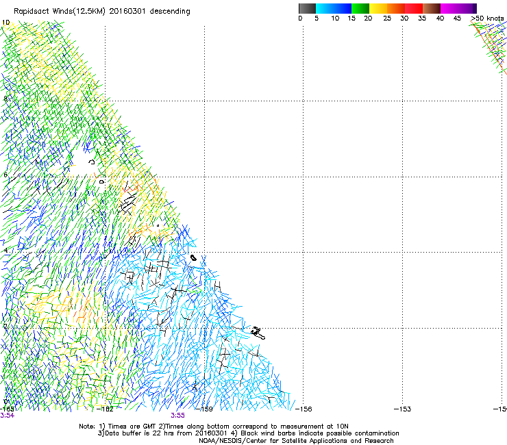
Task: Click the small island outline on the -162 line near latitude 6
Action: 102,182
